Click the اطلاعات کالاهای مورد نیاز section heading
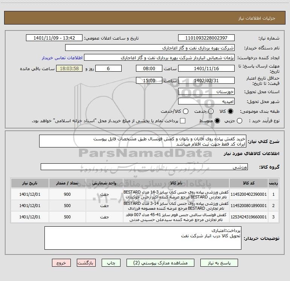290x281 pixels. pos(251,154)
